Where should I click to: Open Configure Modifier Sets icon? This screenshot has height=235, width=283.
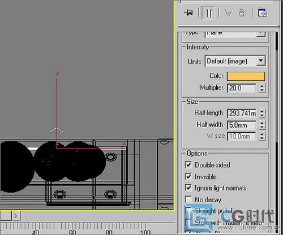(x=262, y=13)
